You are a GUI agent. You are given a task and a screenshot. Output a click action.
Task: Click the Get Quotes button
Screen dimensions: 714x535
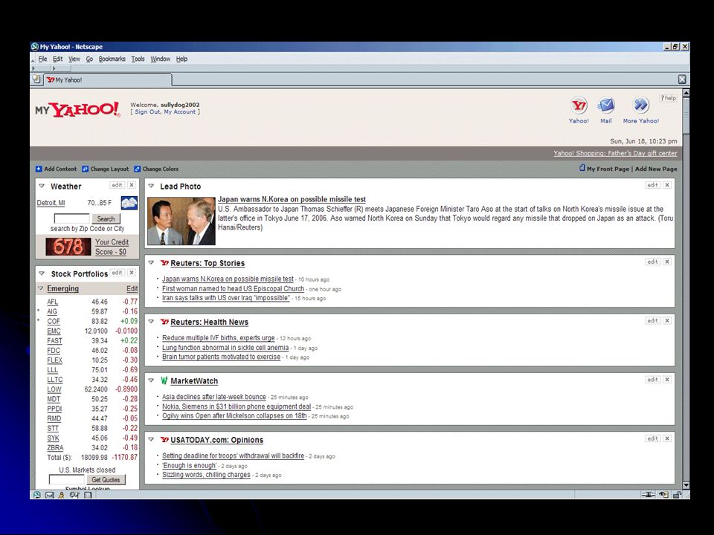click(x=106, y=479)
